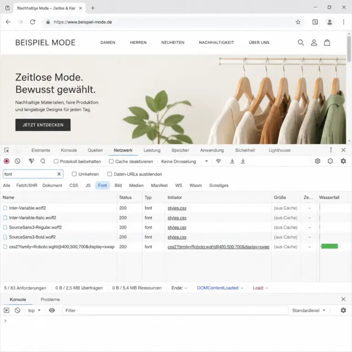
Task: Click the JETZT ENTDECKEN button
Action: click(x=43, y=125)
